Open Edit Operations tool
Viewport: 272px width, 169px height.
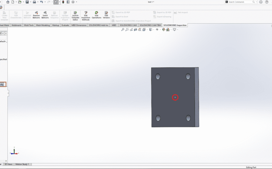96,15
